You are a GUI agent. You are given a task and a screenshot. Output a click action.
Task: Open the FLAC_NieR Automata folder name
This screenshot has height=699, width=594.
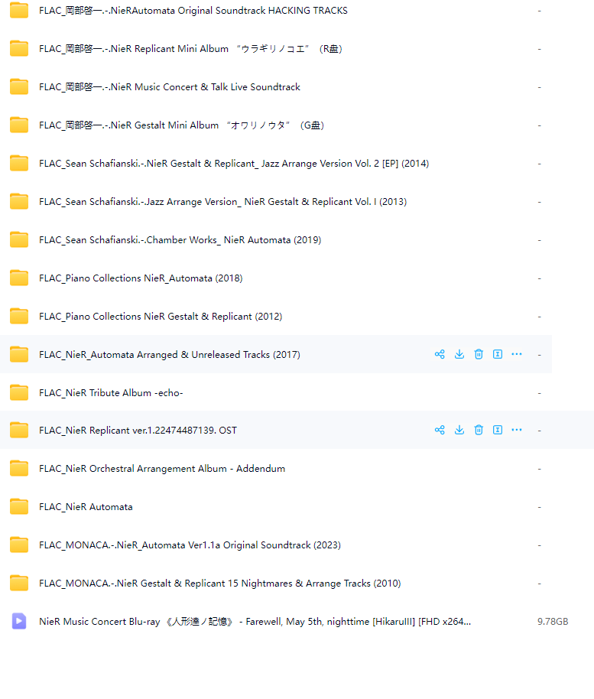[x=86, y=507]
